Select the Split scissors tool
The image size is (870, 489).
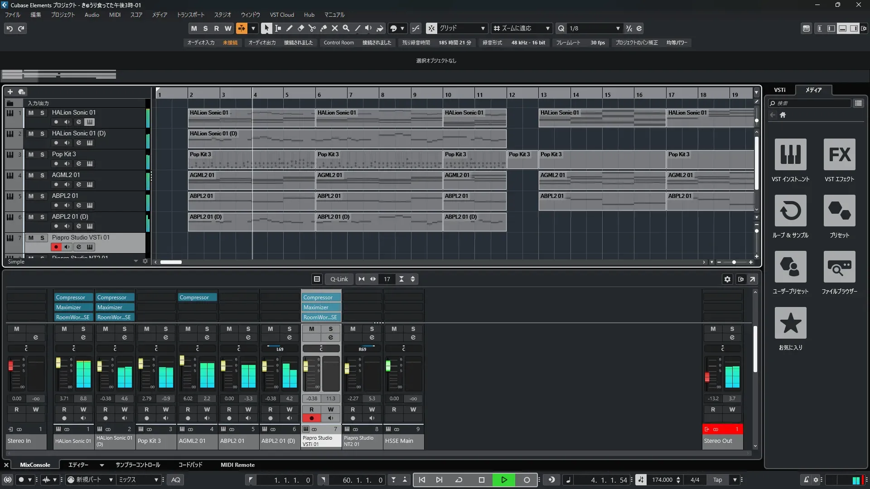(312, 28)
